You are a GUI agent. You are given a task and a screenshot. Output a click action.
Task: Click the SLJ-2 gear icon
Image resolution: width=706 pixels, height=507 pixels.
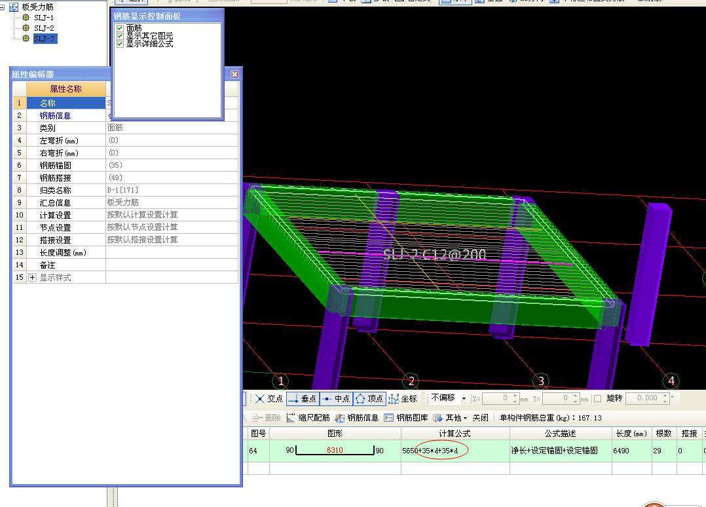pyautogui.click(x=26, y=28)
